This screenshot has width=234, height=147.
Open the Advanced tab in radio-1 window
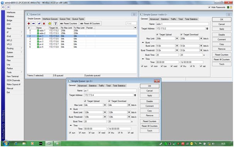coord(154,19)
